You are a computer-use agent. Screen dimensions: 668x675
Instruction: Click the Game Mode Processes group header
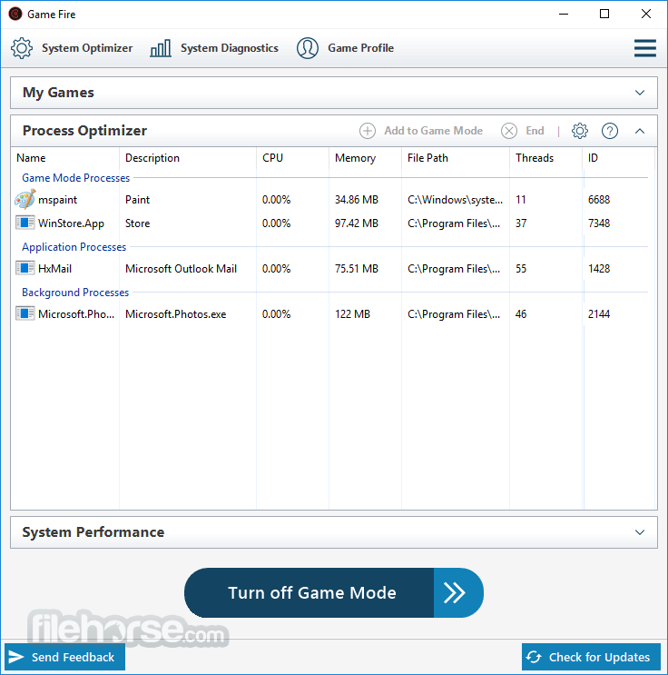pyautogui.click(x=75, y=178)
